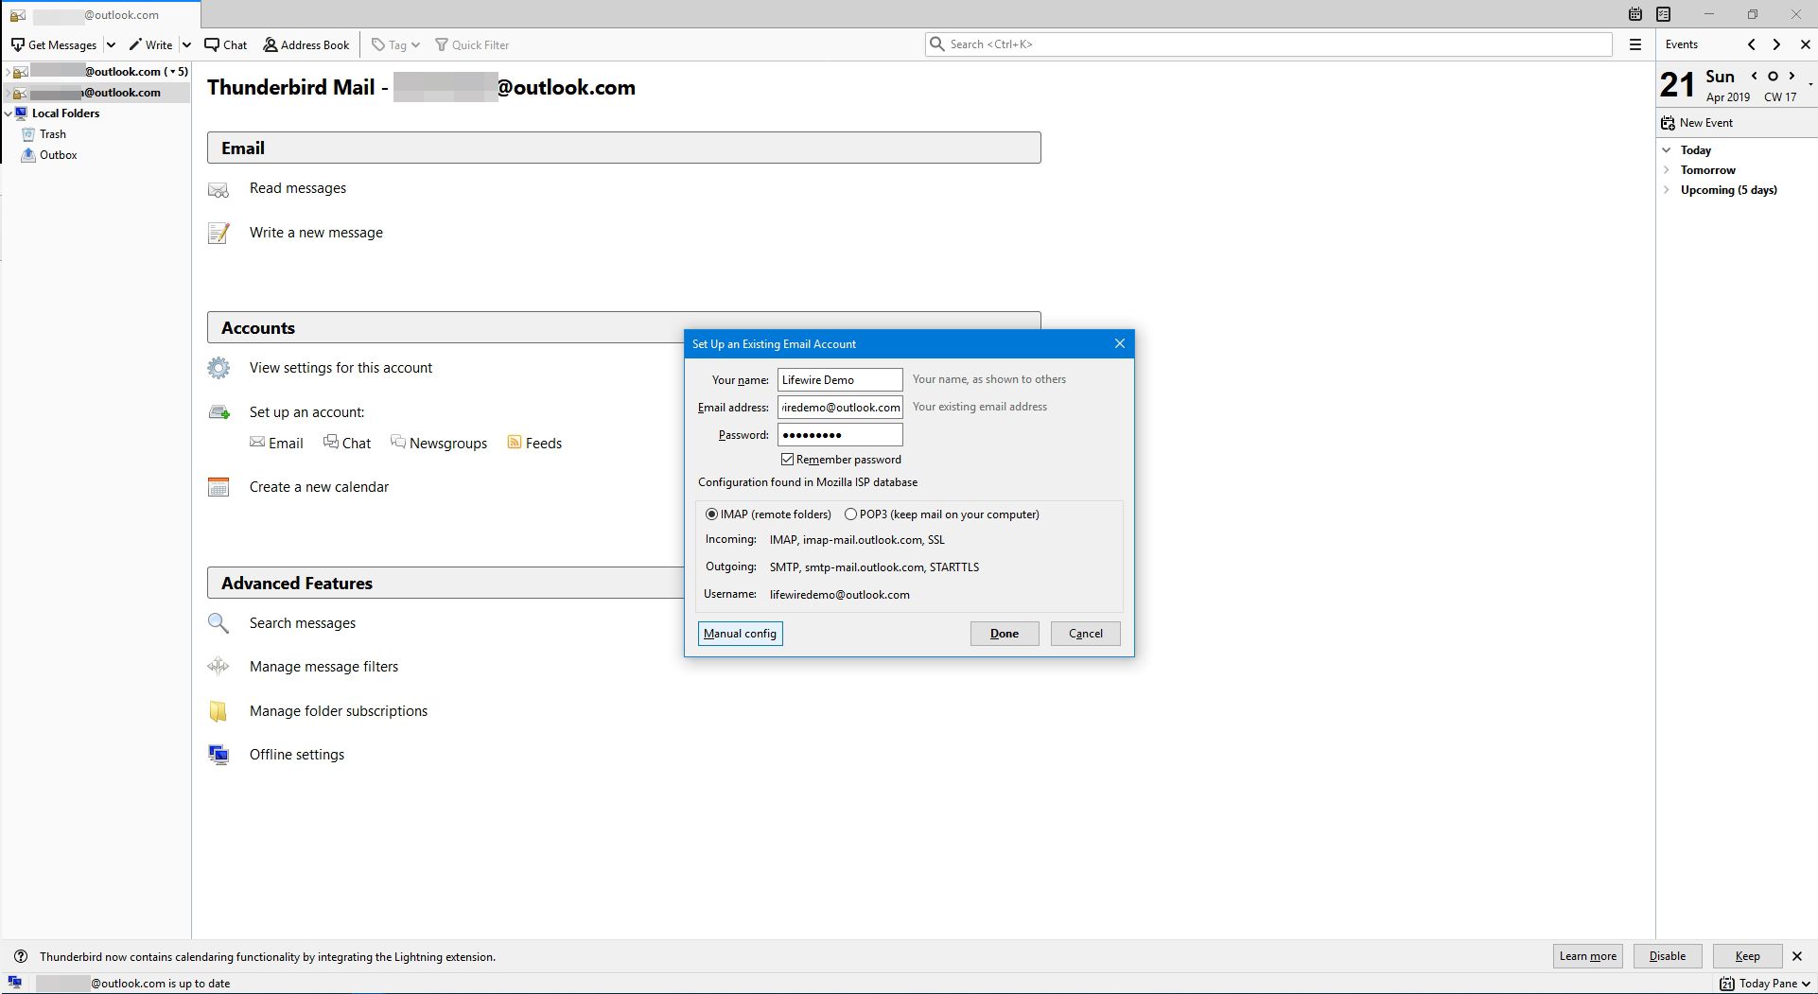Image resolution: width=1818 pixels, height=994 pixels.
Task: Toggle the Remember password checkbox
Action: click(787, 460)
